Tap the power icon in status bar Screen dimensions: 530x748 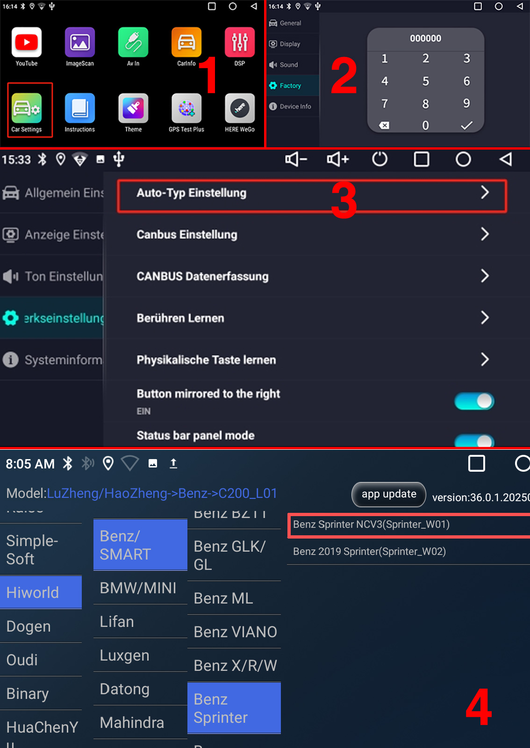click(x=380, y=159)
